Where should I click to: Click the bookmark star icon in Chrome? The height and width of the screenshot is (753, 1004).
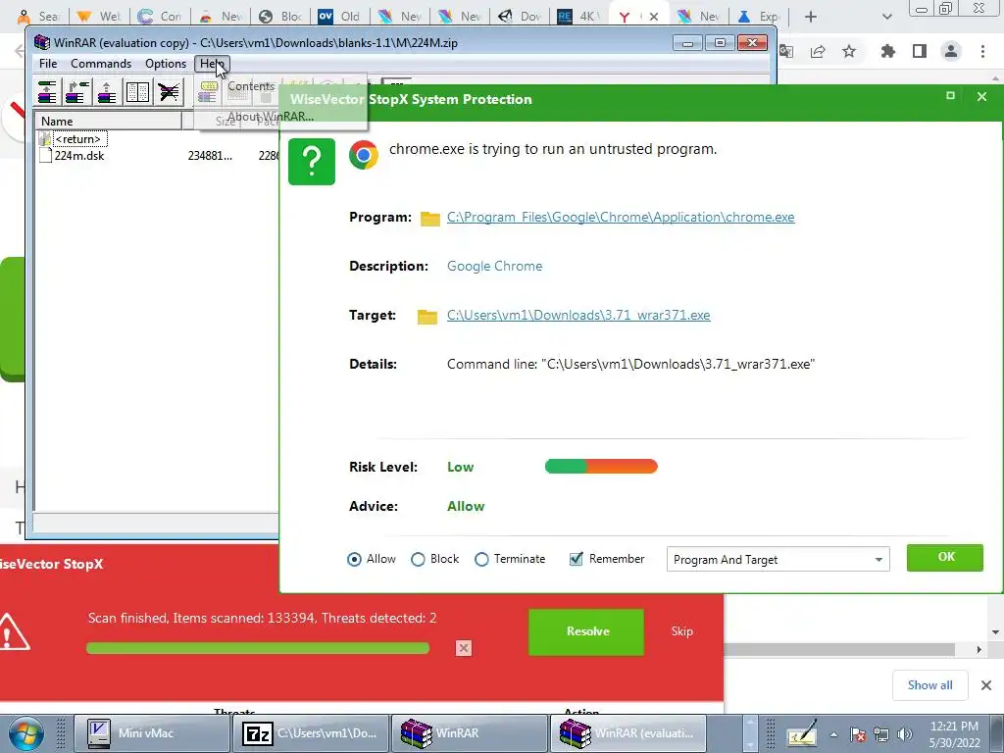tap(849, 51)
